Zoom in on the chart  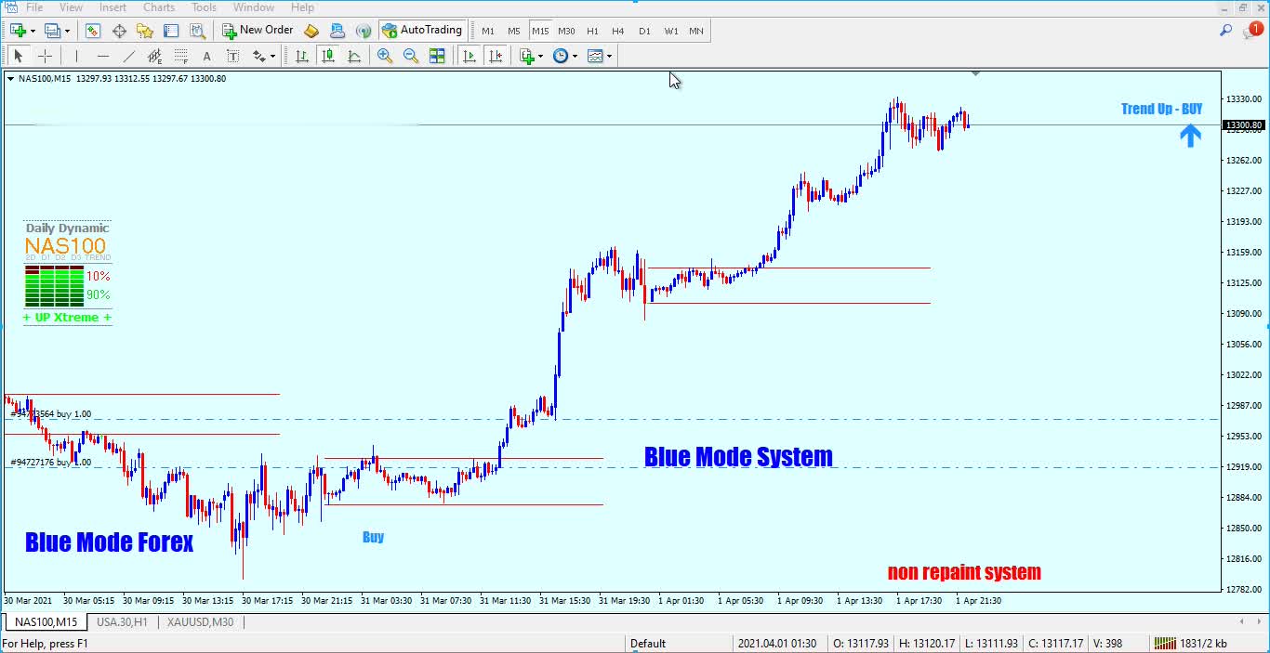385,56
